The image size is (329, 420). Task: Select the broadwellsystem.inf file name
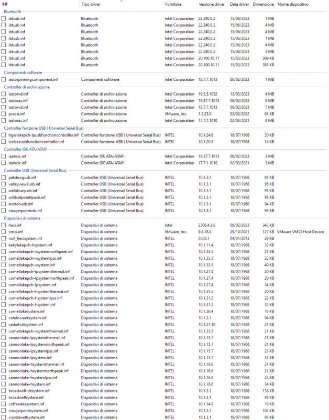point(26,397)
